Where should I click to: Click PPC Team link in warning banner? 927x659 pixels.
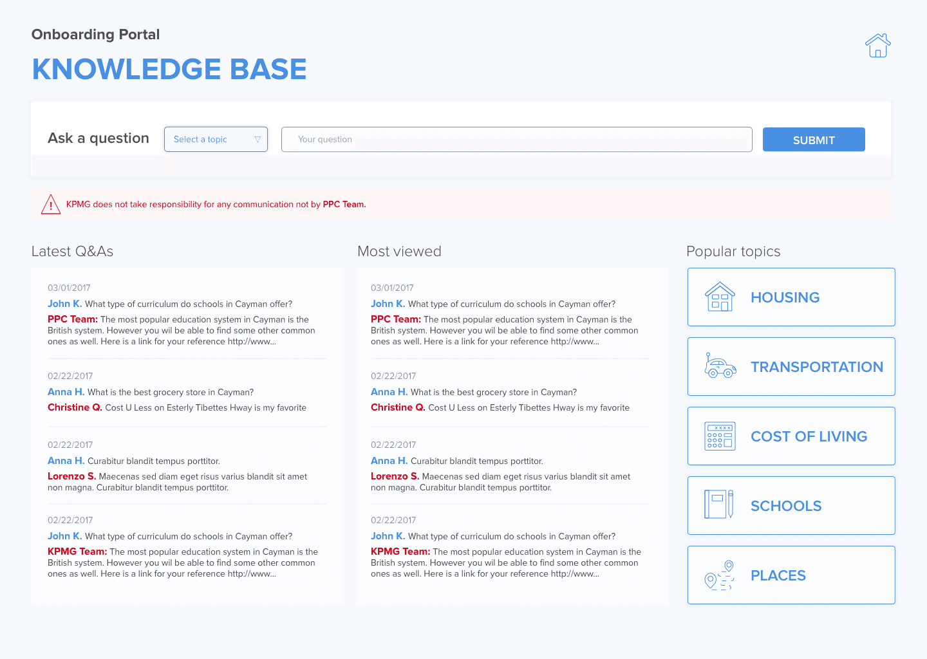[x=344, y=204]
